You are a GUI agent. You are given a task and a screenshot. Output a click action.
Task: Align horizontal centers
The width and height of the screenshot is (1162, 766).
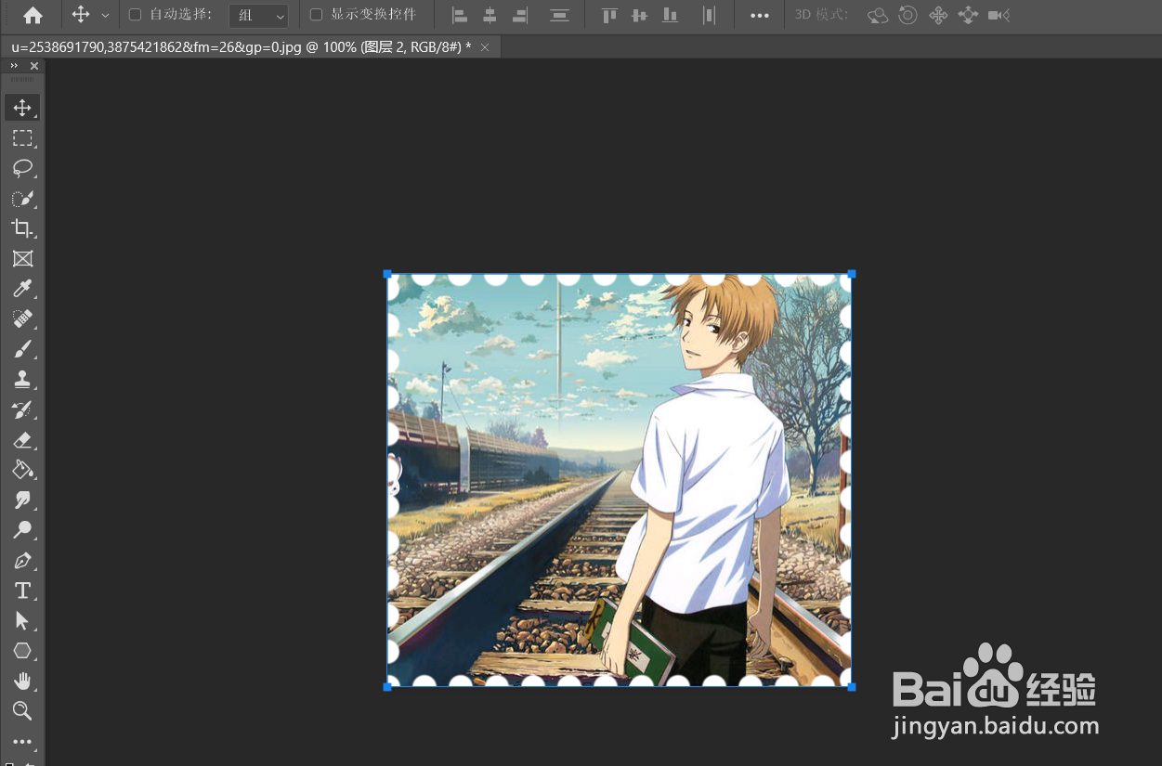(x=490, y=16)
